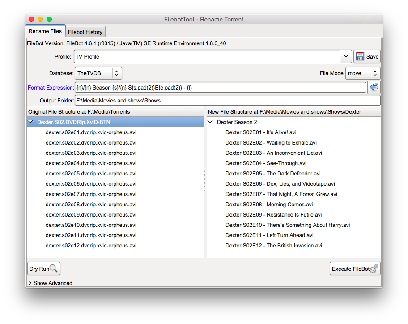Select Dexter S02E09 - Resistance Is Futile.avi
This screenshot has width=408, height=324.
[274, 215]
